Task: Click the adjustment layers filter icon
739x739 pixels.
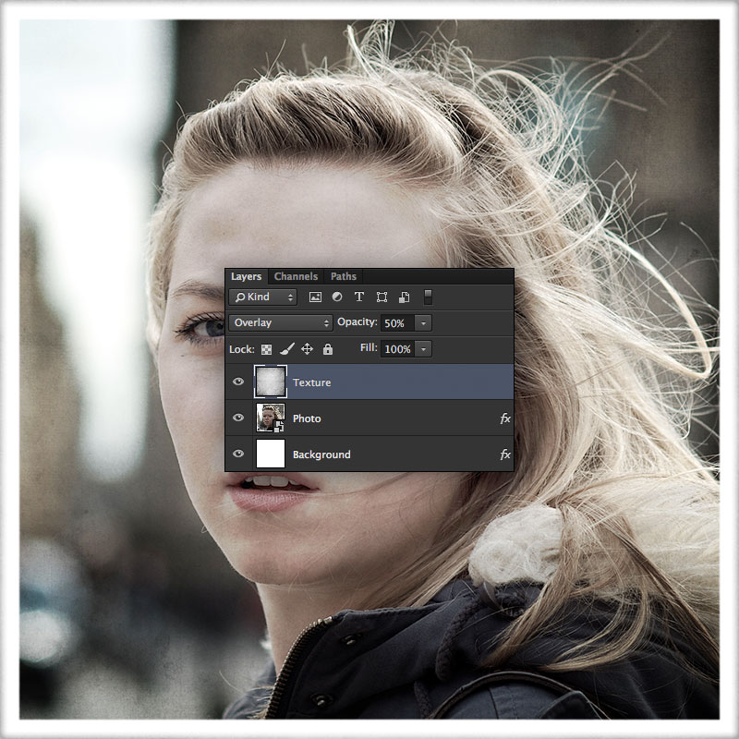Action: pos(336,297)
